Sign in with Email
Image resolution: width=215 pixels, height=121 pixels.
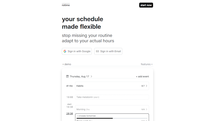click(x=108, y=51)
